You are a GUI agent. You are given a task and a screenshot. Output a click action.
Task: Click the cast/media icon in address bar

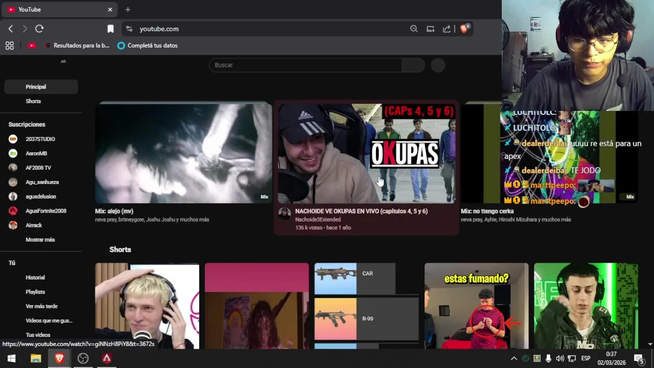[430, 29]
